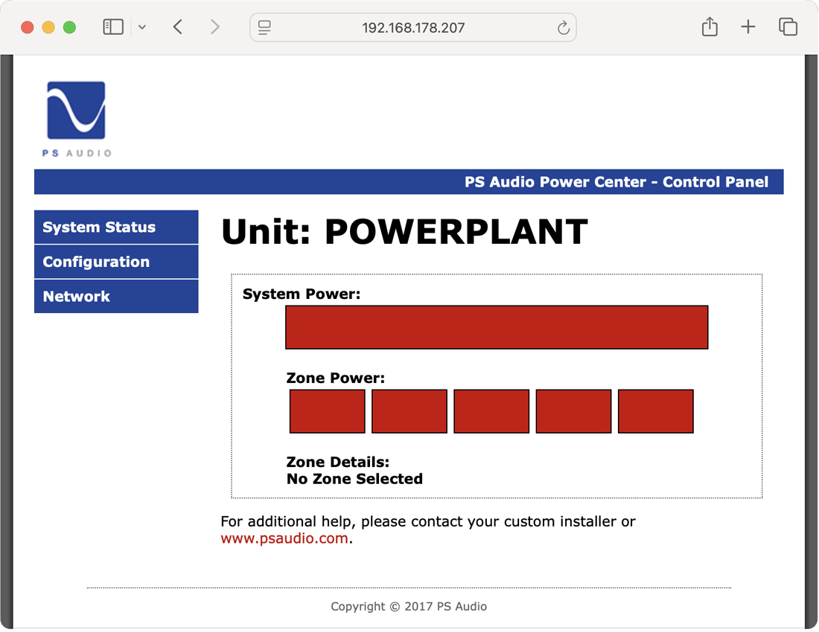Viewport: 819px width, 632px height.
Task: Click the PS Audio Power Center - Control Panel banner text
Action: [616, 182]
